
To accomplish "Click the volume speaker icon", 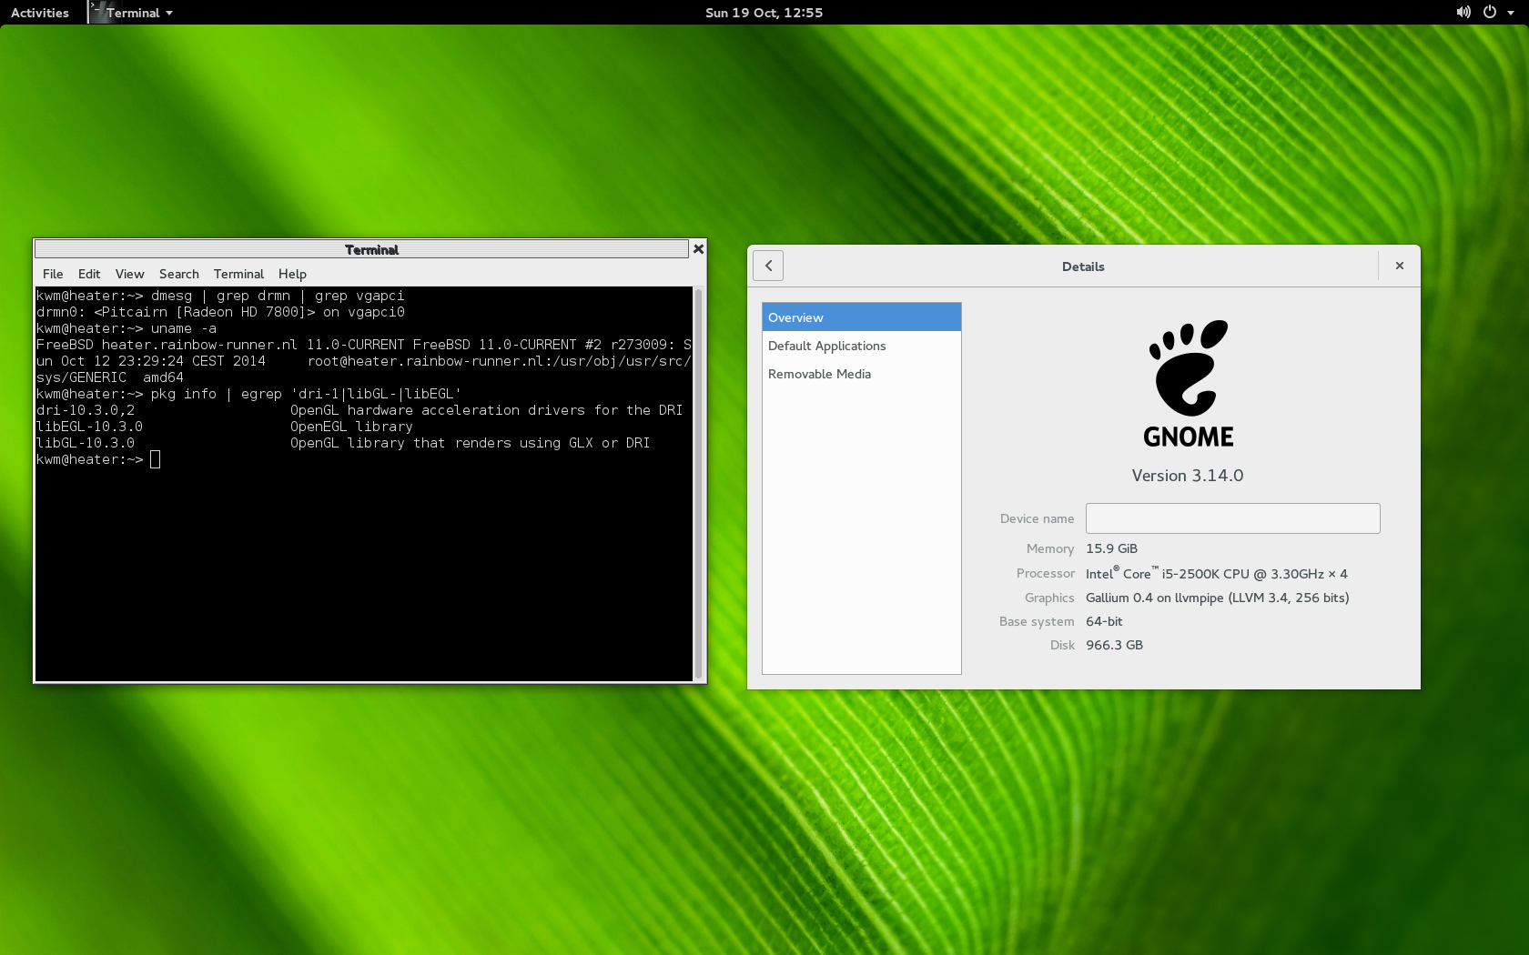I will [1463, 12].
